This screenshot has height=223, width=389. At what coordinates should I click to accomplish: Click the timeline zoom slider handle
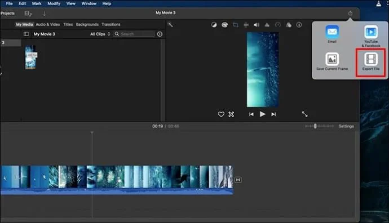pos(315,126)
